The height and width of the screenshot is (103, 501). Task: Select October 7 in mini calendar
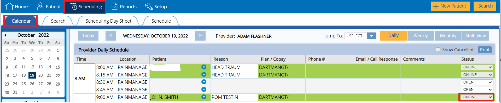(x=49, y=59)
